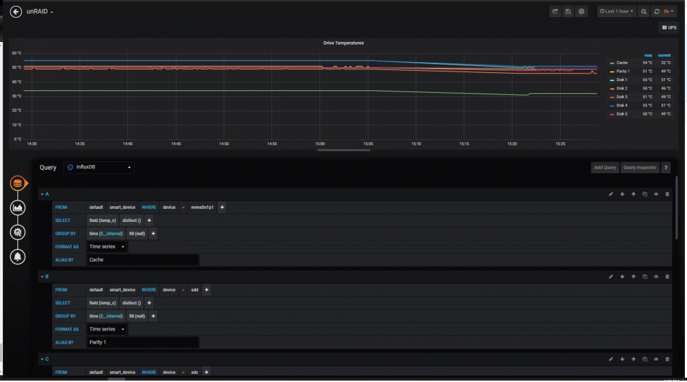Open the Alert tab bell icon
The image size is (687, 382).
18,257
